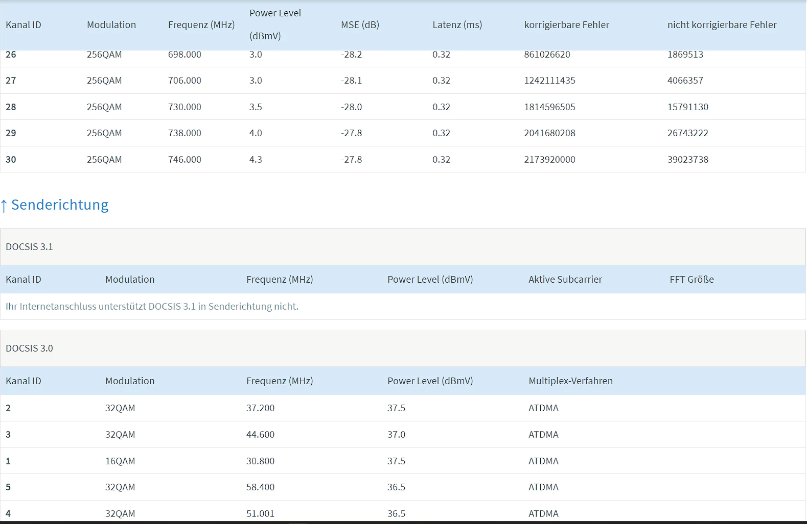Viewport: 807px width, 524px height.
Task: Select correctable error count 1242111435
Action: 550,81
